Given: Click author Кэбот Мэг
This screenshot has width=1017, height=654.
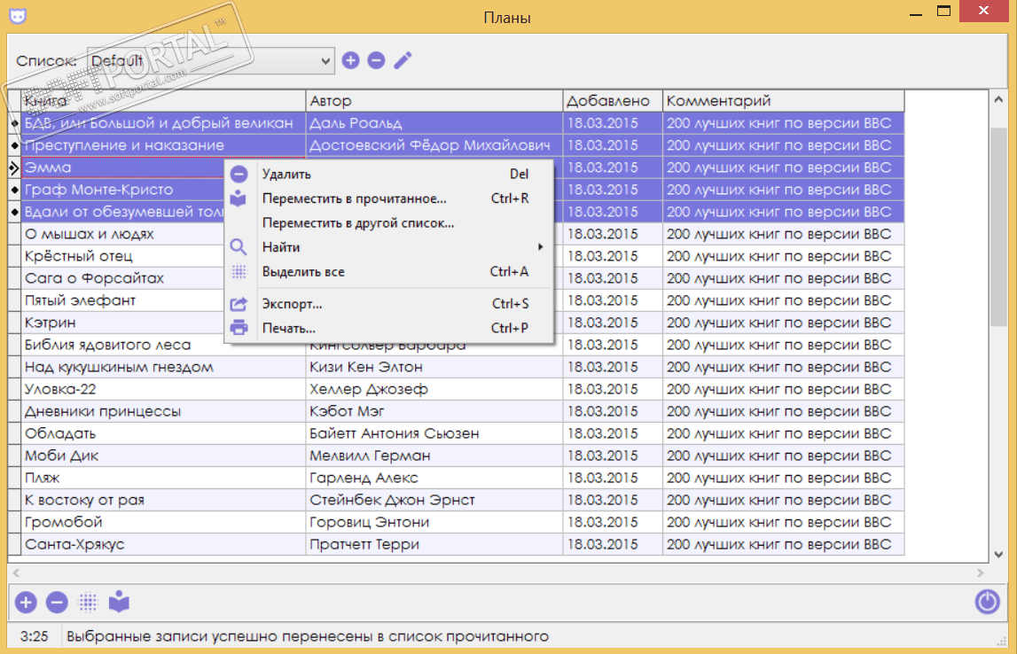Looking at the screenshot, I should click(x=434, y=411).
